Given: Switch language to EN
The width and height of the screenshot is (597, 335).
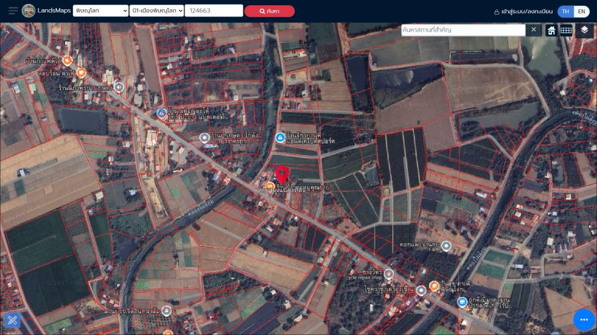Looking at the screenshot, I should (581, 11).
